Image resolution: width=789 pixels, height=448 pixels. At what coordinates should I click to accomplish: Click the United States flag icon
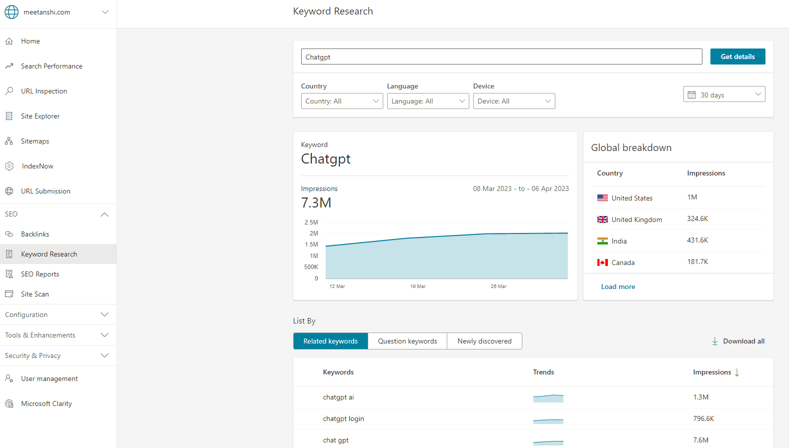(602, 198)
